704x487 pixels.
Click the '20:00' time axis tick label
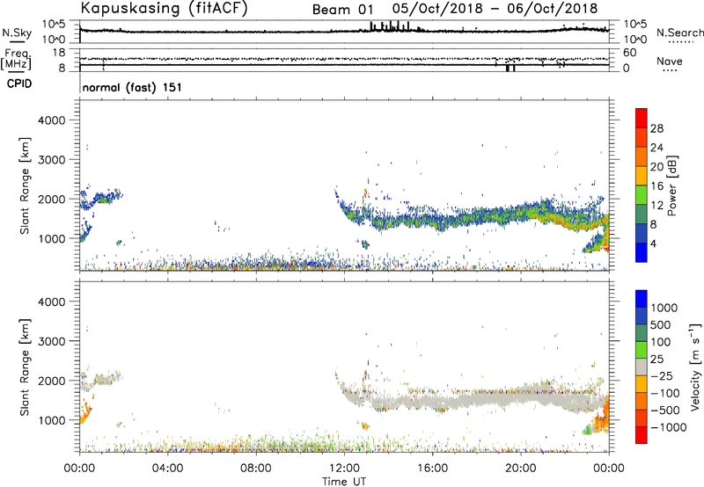click(521, 469)
